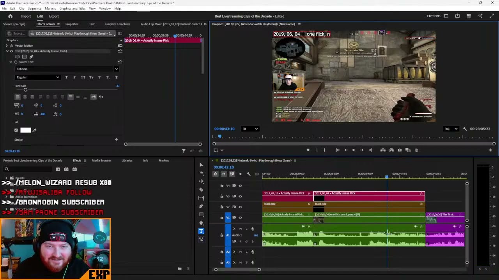Select the Rectangle tool in timeline toolbar
The height and width of the screenshot is (280, 499).
201,215
